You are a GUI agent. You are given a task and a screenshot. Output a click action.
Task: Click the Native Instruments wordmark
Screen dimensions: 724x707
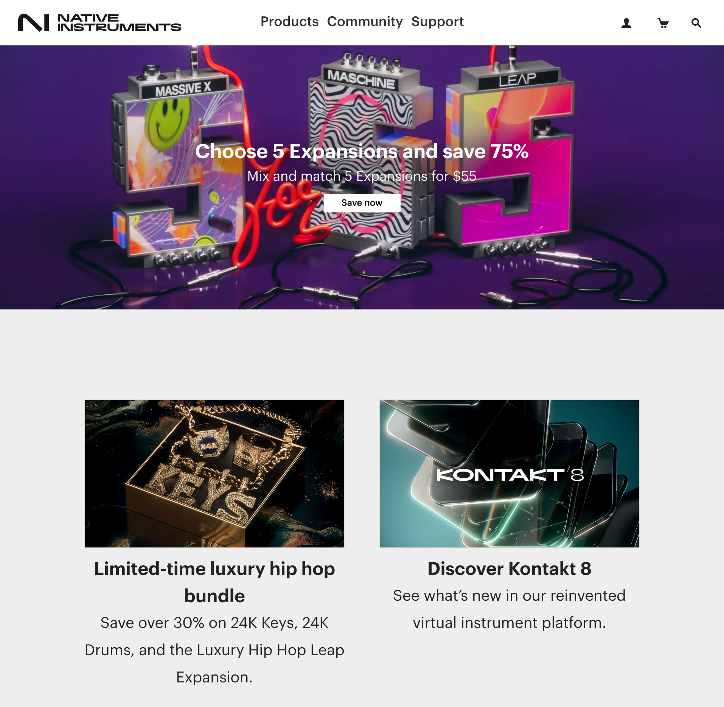point(119,23)
